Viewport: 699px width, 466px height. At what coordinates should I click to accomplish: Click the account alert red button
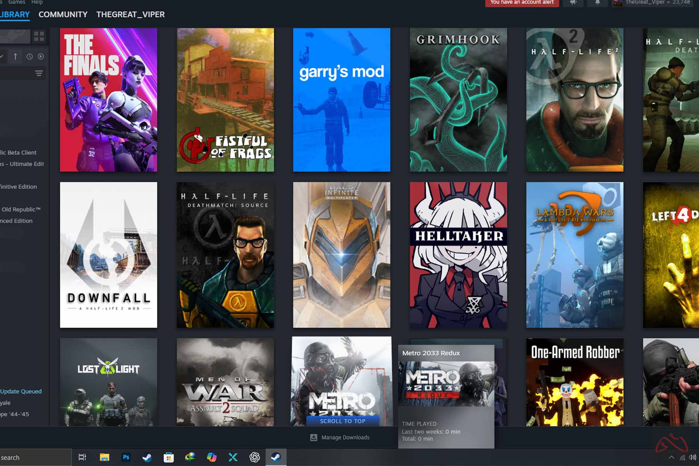click(522, 2)
